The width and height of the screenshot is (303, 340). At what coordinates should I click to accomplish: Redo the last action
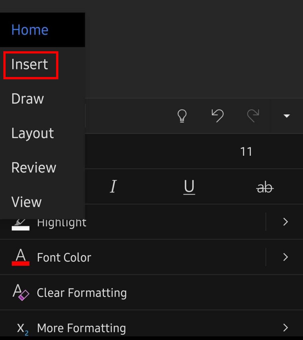[253, 116]
